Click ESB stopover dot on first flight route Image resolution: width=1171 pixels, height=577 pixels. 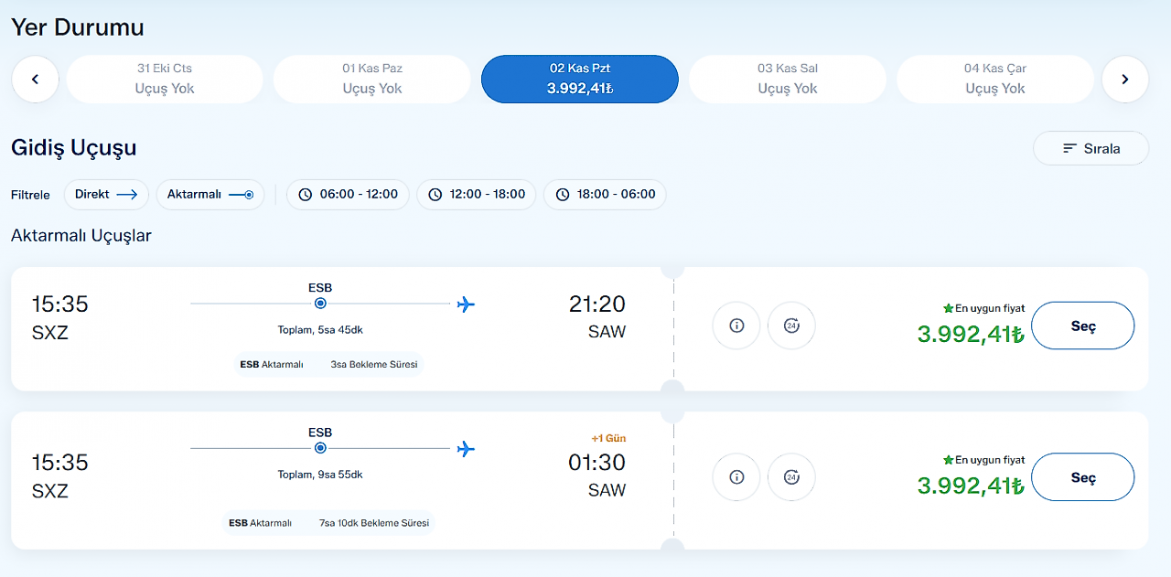320,304
